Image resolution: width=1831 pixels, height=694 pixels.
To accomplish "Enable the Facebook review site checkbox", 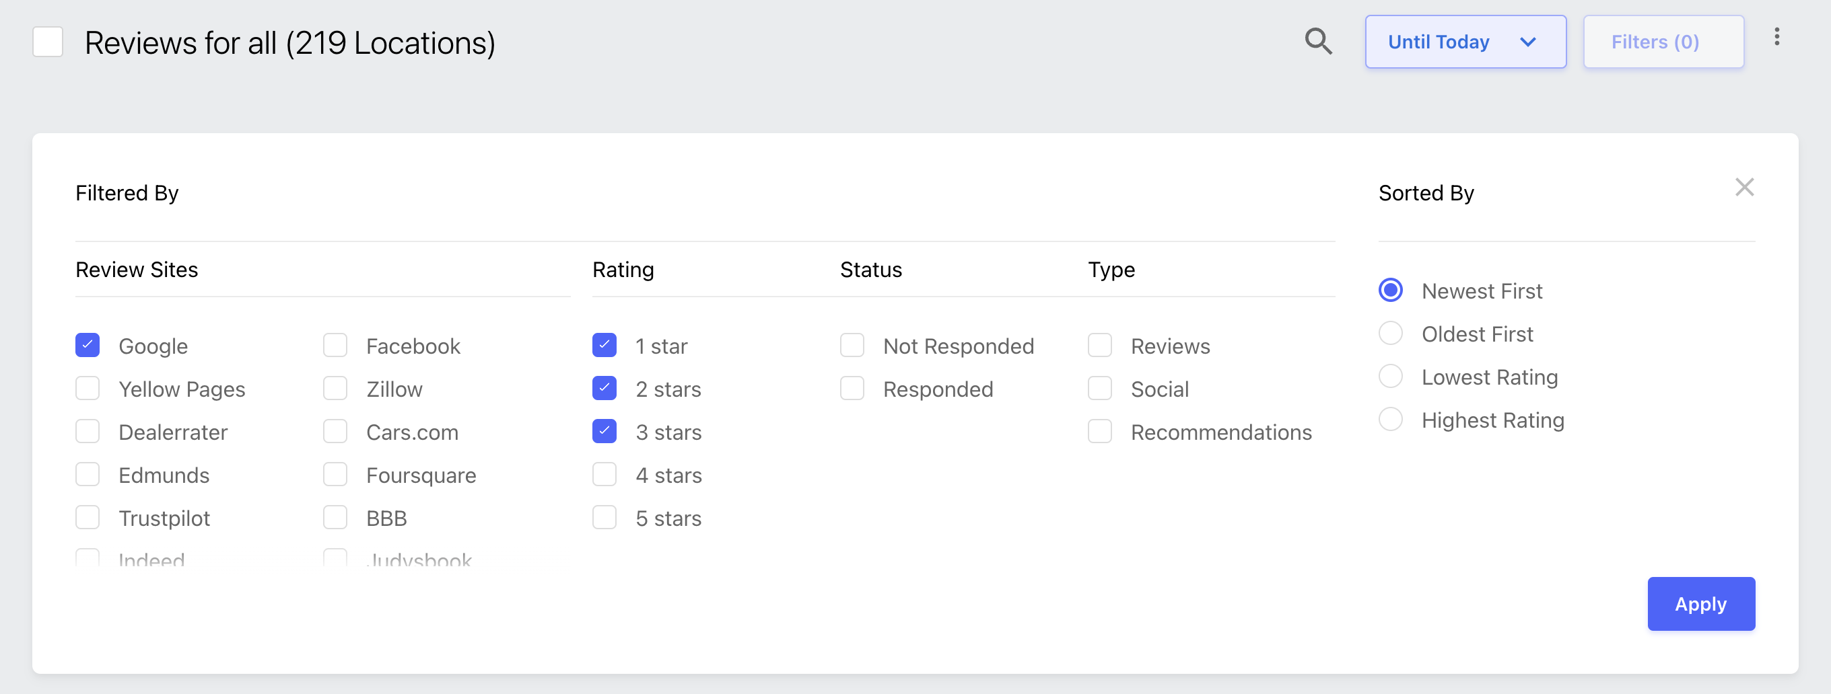I will [335, 345].
